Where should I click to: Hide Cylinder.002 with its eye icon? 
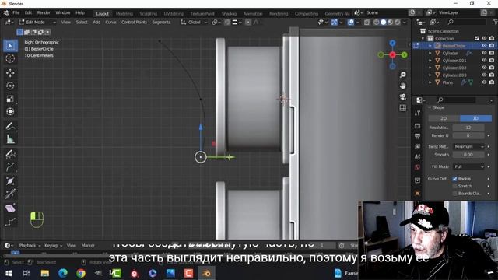coord(484,68)
